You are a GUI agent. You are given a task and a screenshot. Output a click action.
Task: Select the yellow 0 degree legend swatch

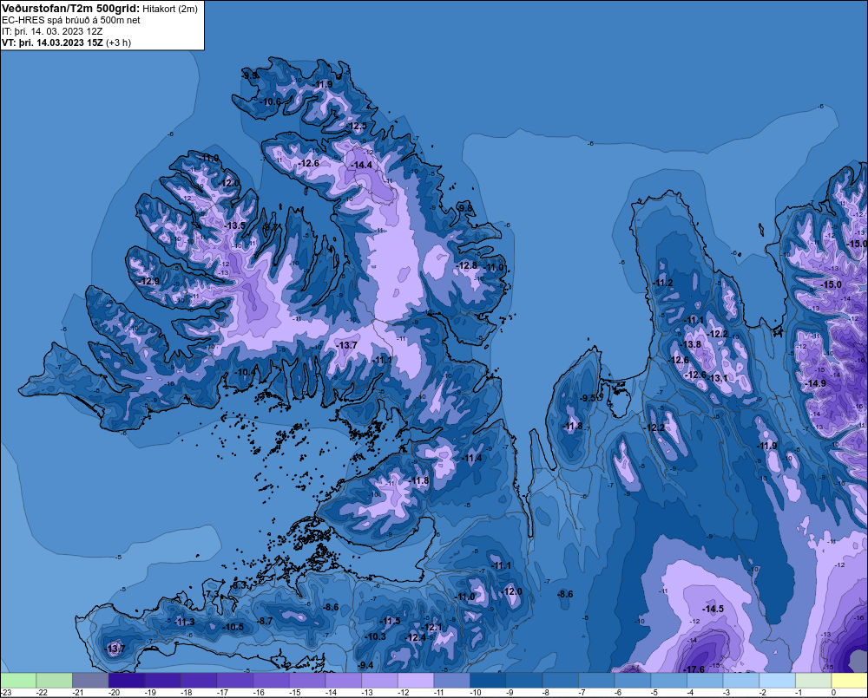(850, 681)
